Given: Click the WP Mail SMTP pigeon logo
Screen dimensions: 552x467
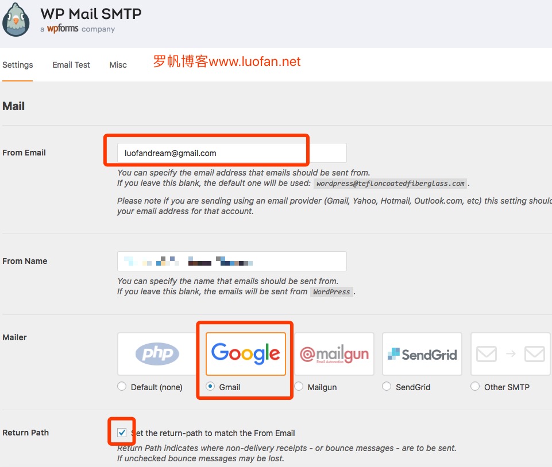Looking at the screenshot, I should click(x=16, y=20).
